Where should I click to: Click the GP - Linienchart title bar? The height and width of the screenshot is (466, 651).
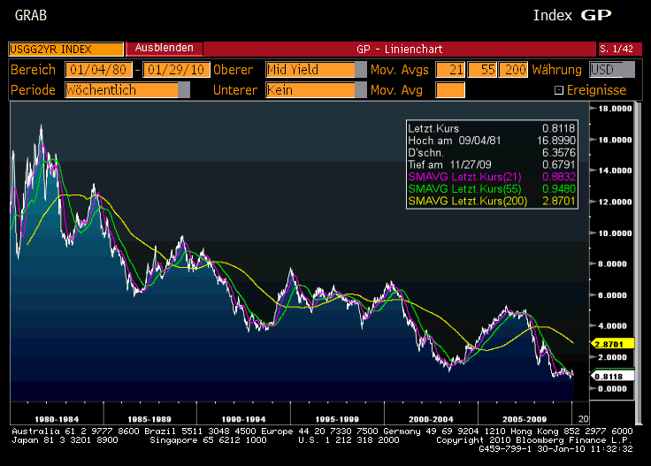pyautogui.click(x=400, y=49)
